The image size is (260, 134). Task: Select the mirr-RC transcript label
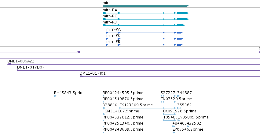coord(110,16)
